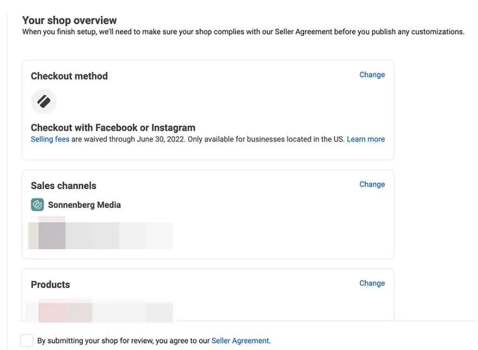Change the Products selection
Screen dimensions: 478x350
372,283
